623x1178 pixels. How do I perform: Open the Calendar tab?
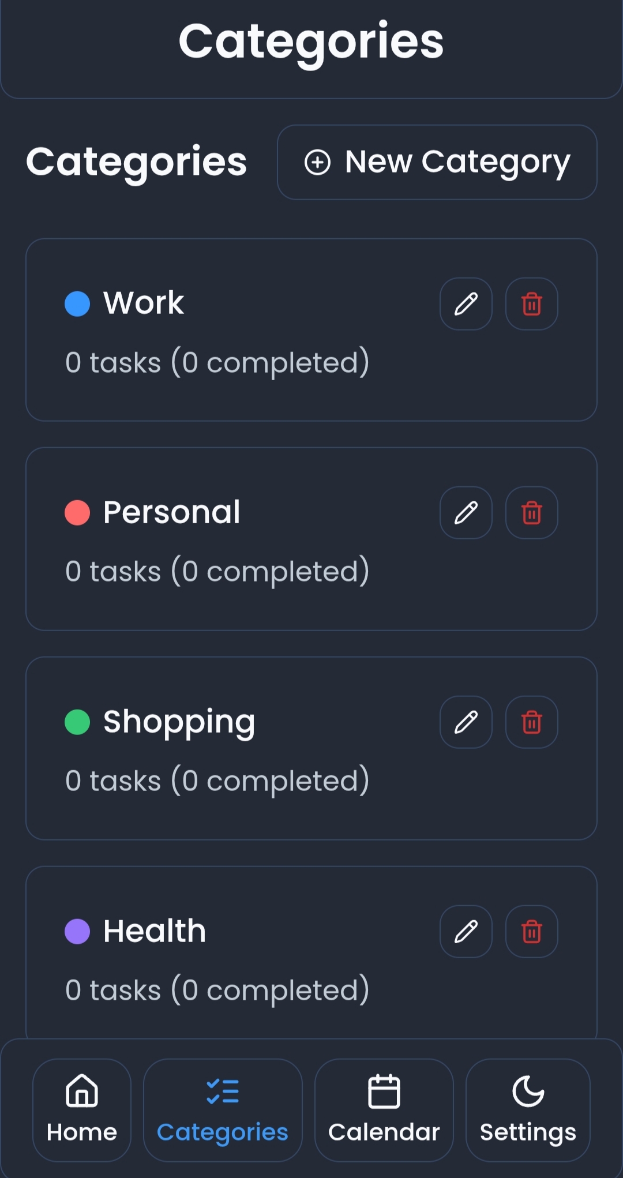[x=383, y=1111]
